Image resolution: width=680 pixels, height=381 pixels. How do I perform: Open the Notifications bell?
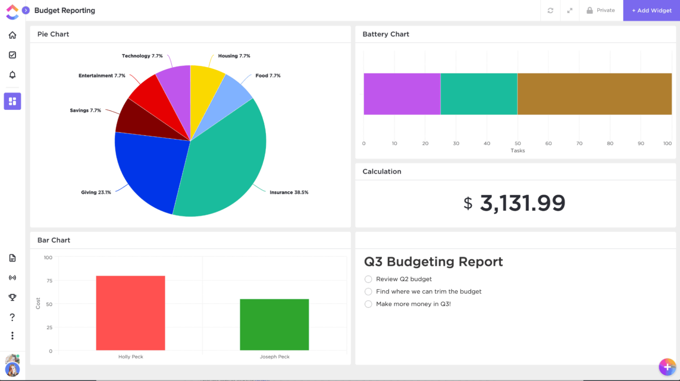pyautogui.click(x=12, y=74)
